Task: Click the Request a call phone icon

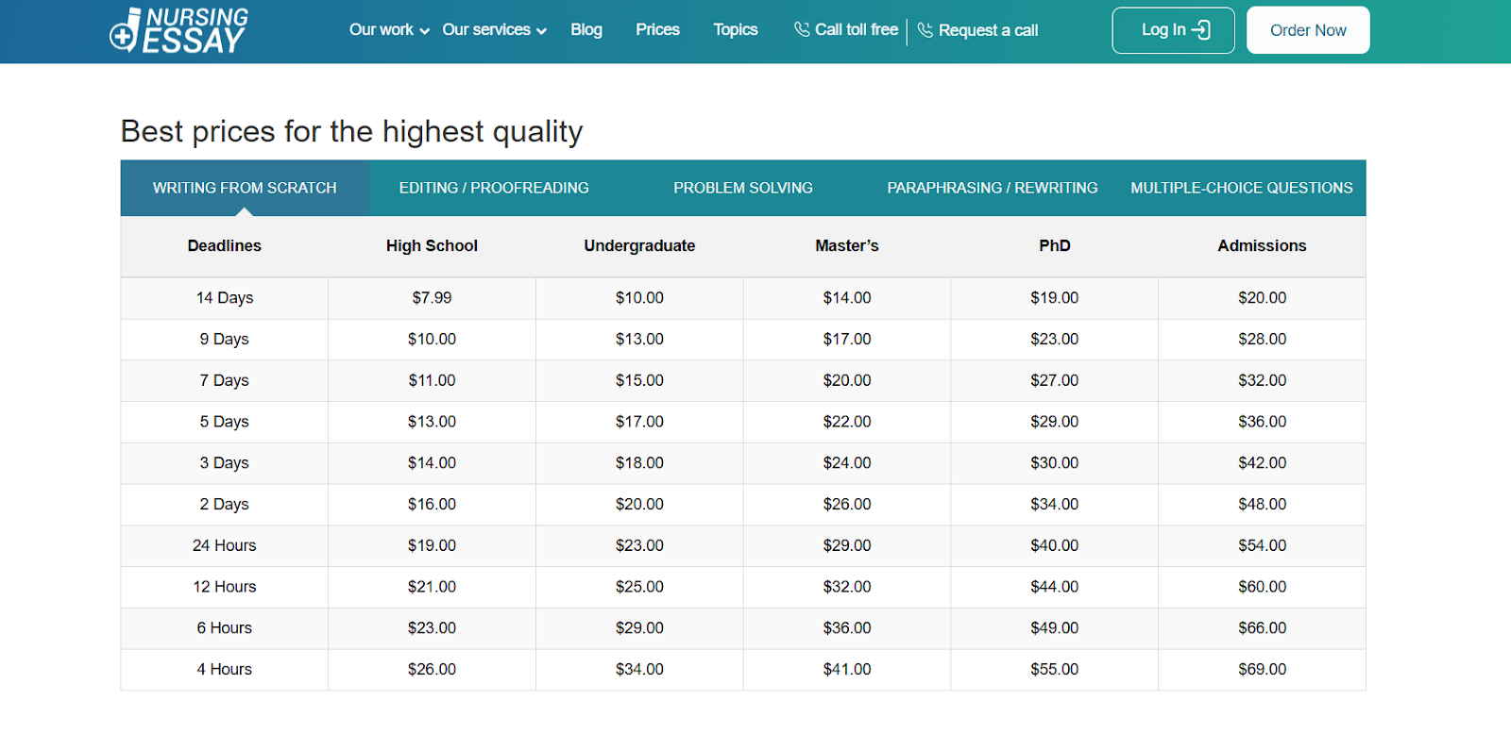Action: coord(925,30)
